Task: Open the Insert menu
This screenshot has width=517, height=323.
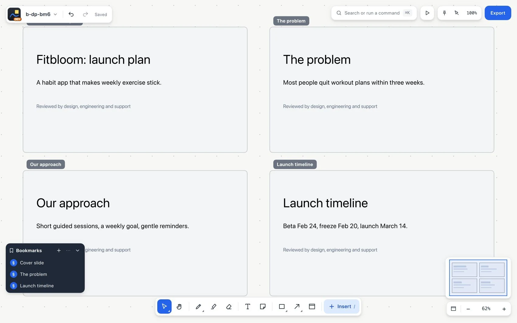Action: click(342, 306)
